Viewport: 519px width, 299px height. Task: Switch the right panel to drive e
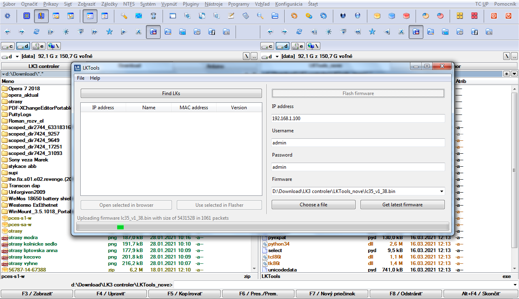tap(298, 46)
